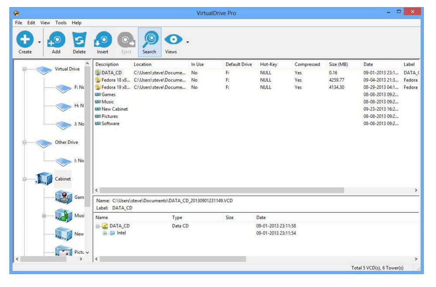Open the Help menu
436x287 pixels.
[x=76, y=23]
